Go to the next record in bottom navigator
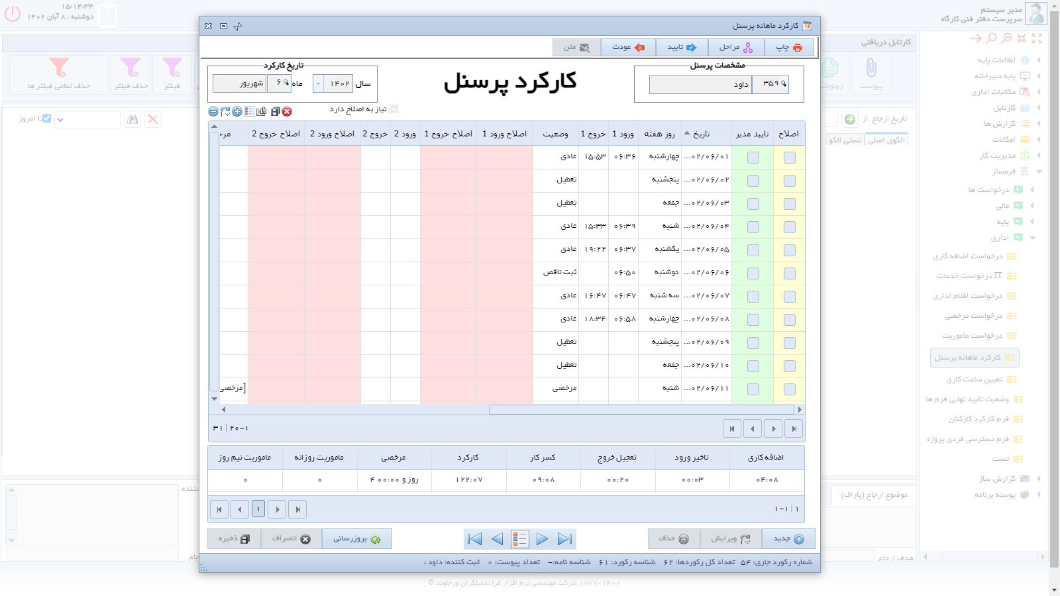This screenshot has width=1060, height=596. [542, 539]
